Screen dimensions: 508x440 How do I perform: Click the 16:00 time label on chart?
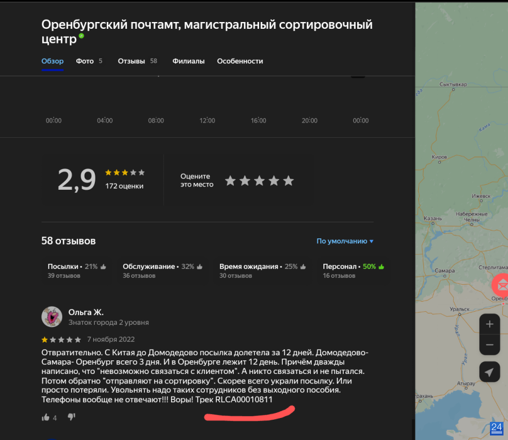tap(258, 121)
